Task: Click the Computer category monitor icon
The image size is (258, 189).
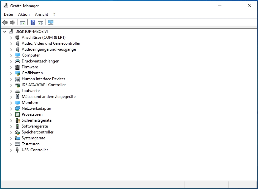Action: click(x=17, y=55)
